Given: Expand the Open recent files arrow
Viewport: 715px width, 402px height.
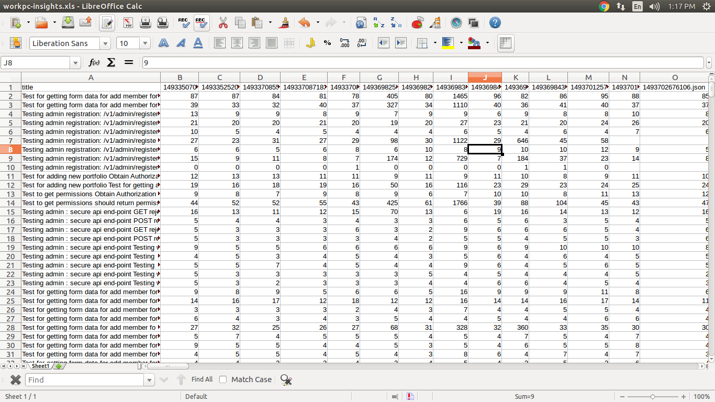Looking at the screenshot, I should click(54, 23).
